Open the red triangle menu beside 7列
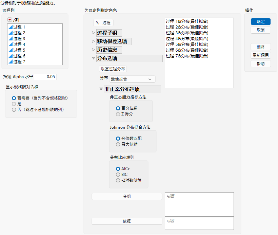The height and width of the screenshot is (235, 278). (x=9, y=20)
